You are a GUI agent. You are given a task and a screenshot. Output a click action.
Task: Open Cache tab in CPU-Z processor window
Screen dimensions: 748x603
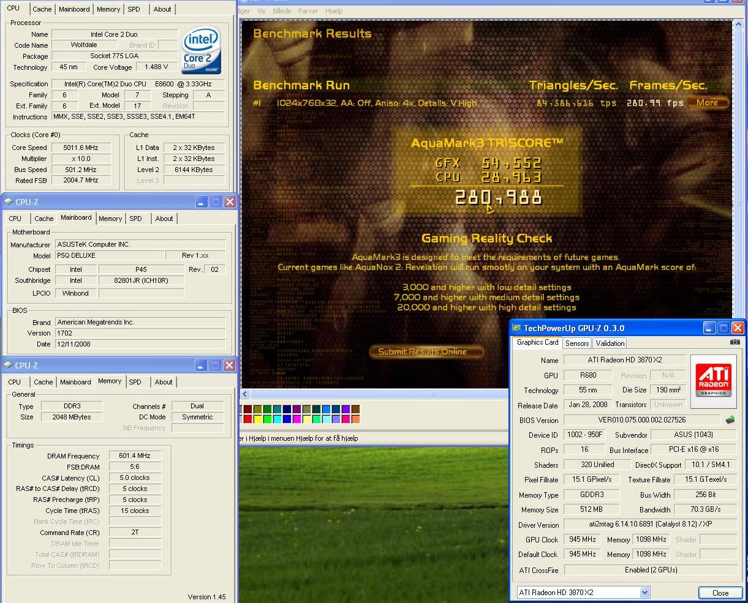click(x=42, y=9)
